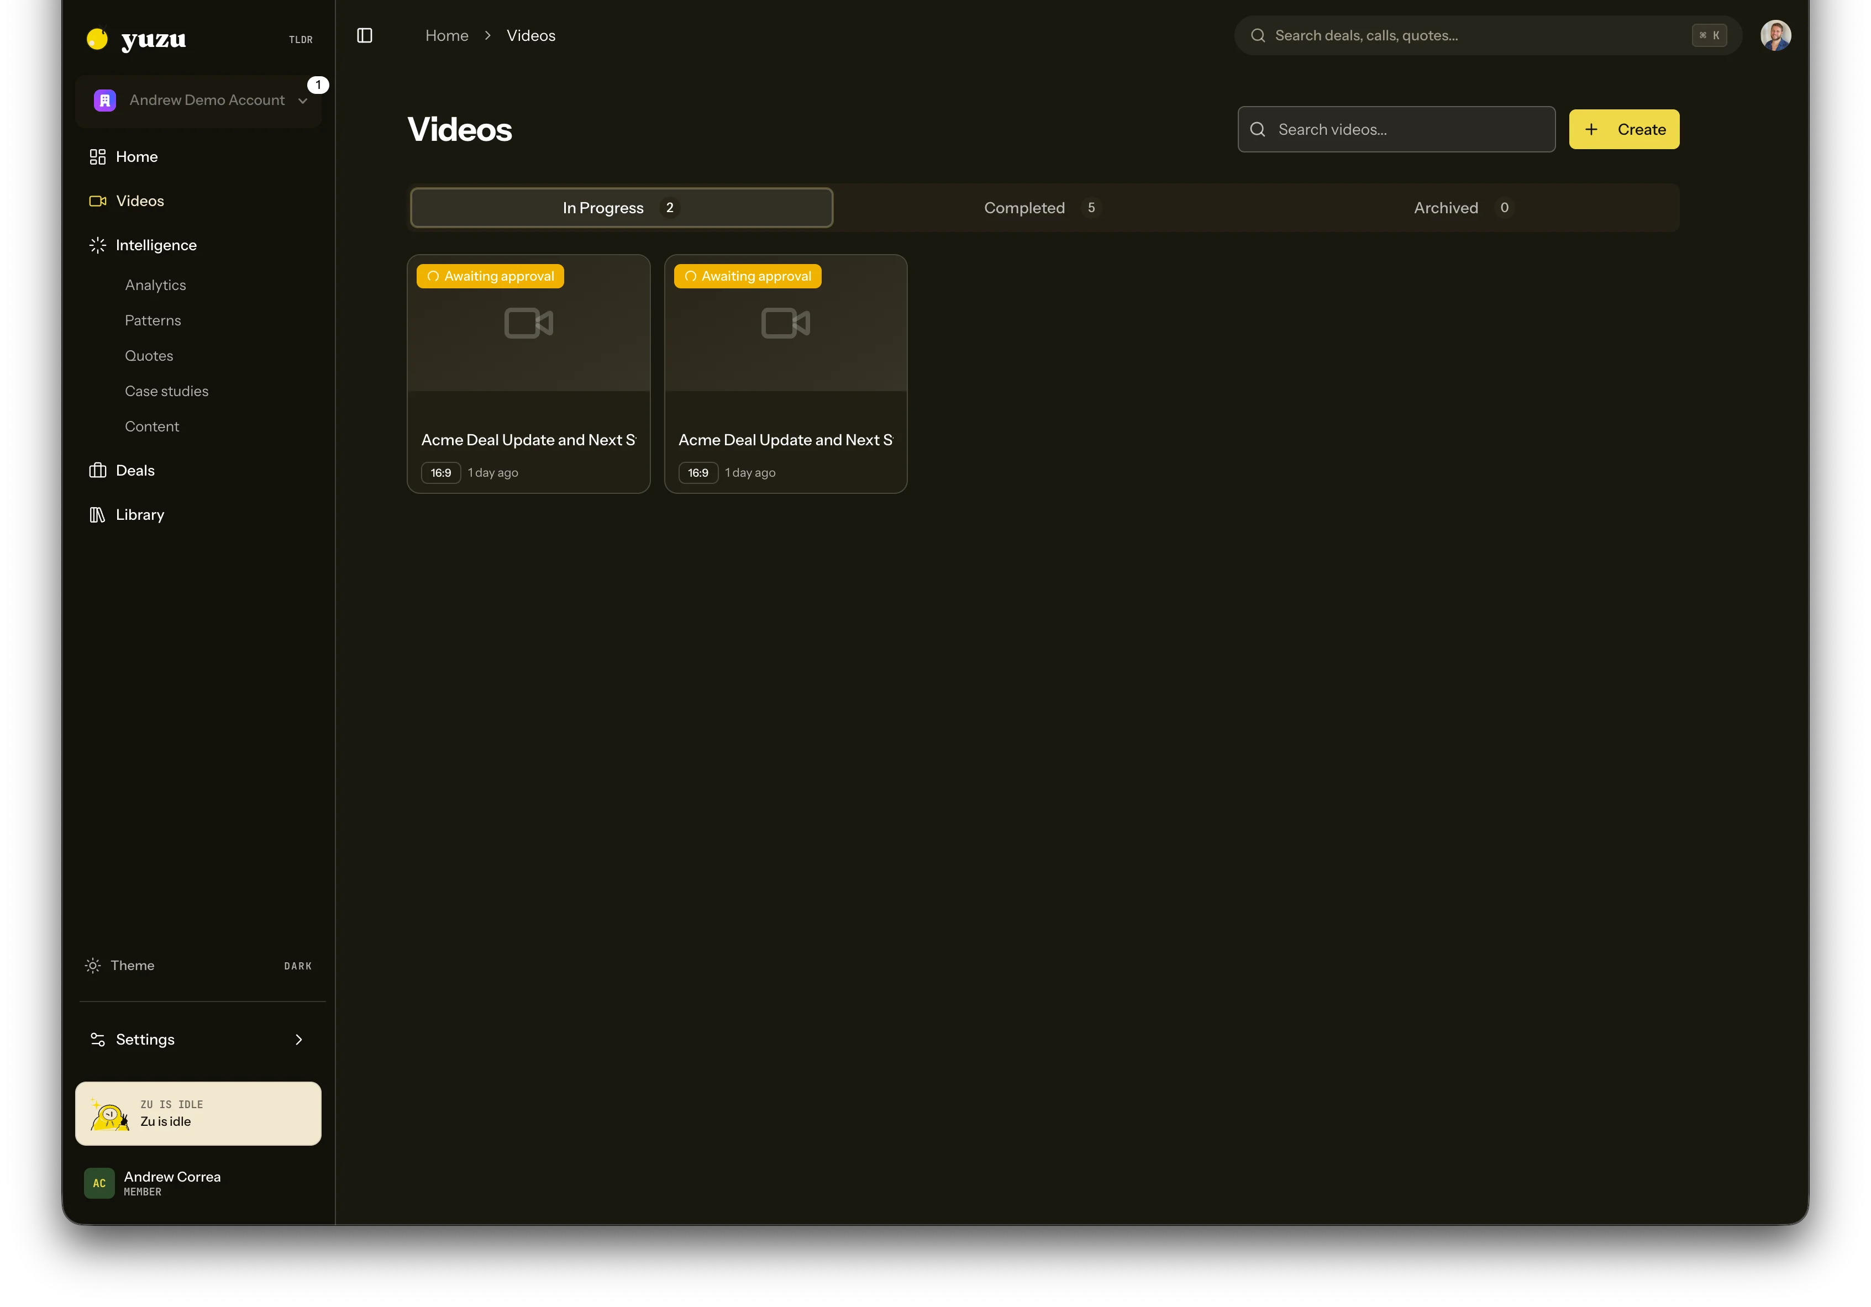Click camera placeholder icon on first video card
Image resolution: width=1871 pixels, height=1307 pixels.
pyautogui.click(x=529, y=323)
